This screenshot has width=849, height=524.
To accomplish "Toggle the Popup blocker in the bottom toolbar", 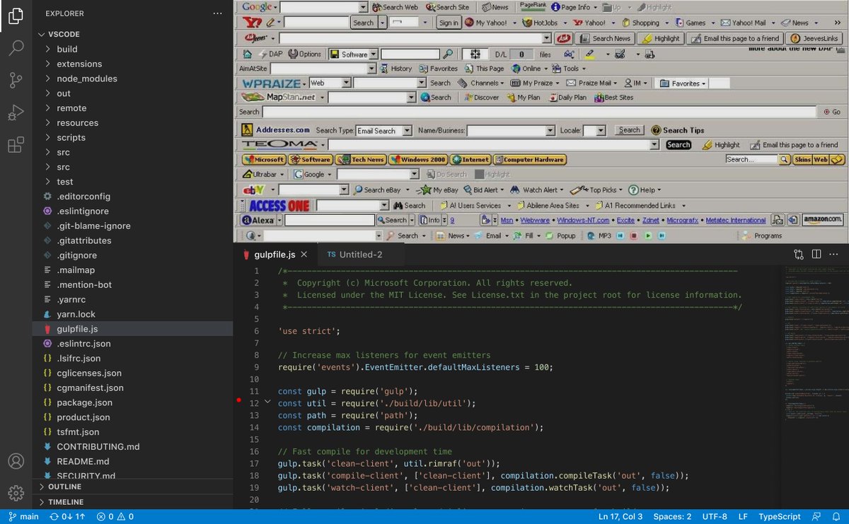I will click(560, 235).
